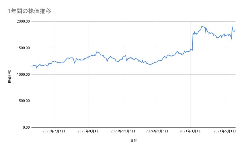Click the chart title 1年間の株価推移

click(x=30, y=11)
